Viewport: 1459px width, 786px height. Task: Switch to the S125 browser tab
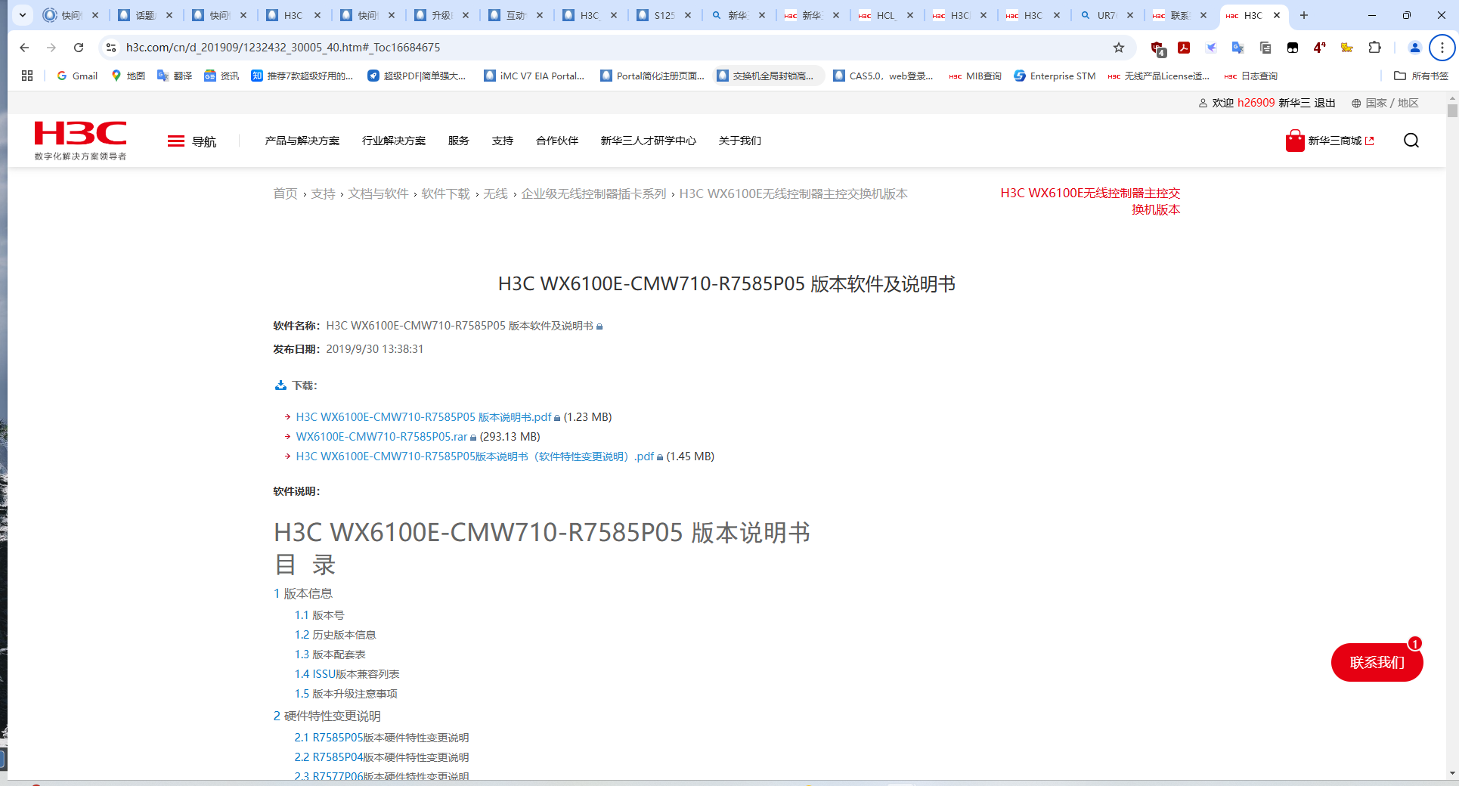[x=664, y=15]
